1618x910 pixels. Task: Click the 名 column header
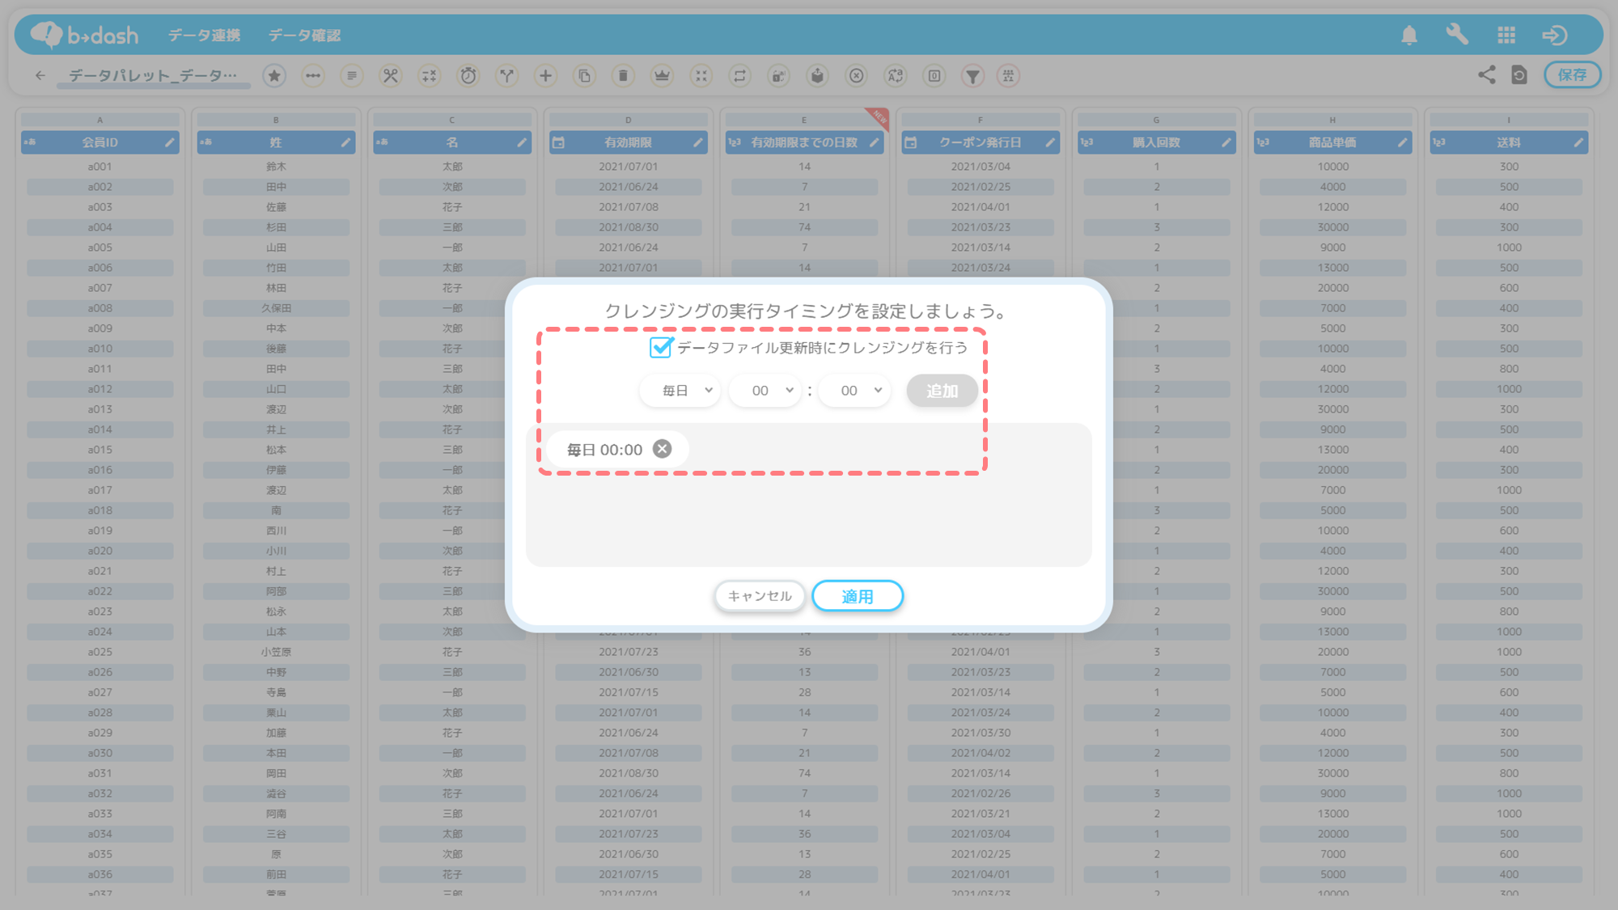click(452, 142)
